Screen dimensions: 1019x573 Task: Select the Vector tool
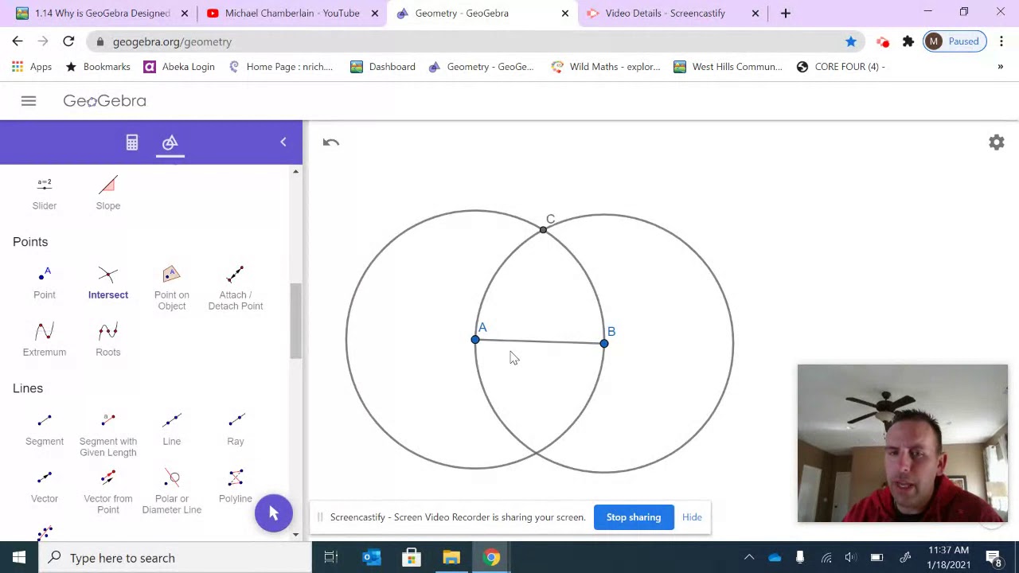coord(45,486)
